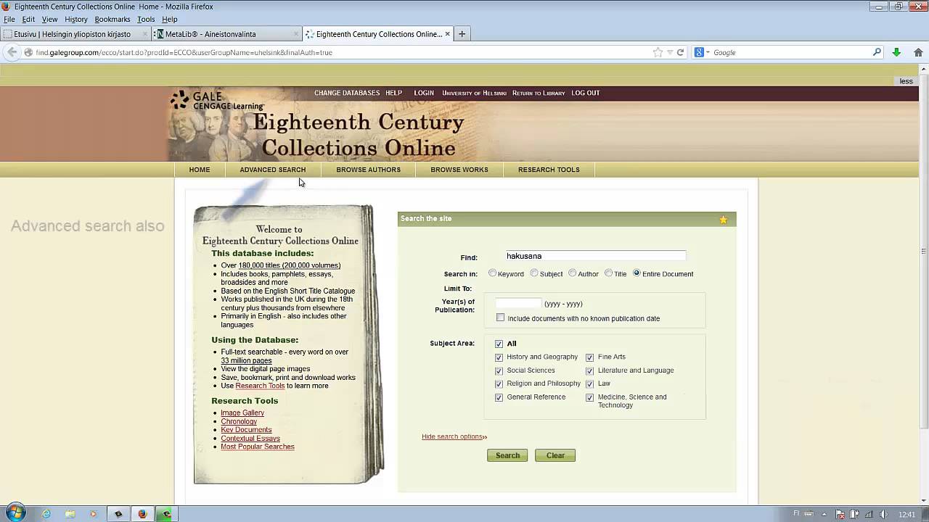
Task: Click Return to Library link
Action: click(539, 93)
